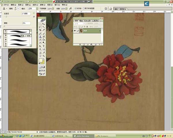Expand the brush preset picker arrow
The width and height of the screenshot is (173, 138).
click(x=18, y=8)
